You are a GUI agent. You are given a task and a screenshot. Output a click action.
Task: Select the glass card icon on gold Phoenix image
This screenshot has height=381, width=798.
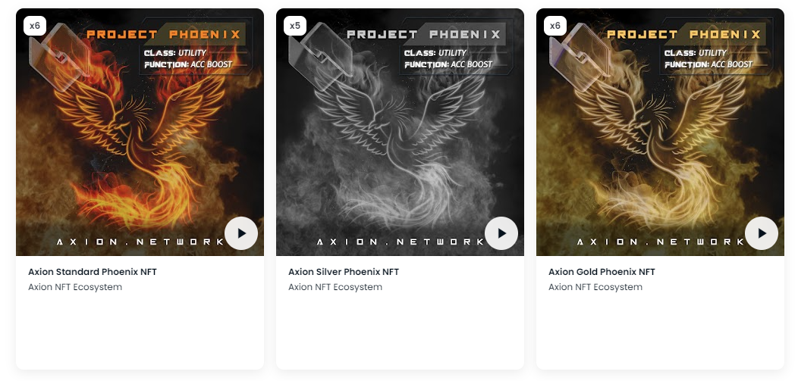(x=580, y=57)
